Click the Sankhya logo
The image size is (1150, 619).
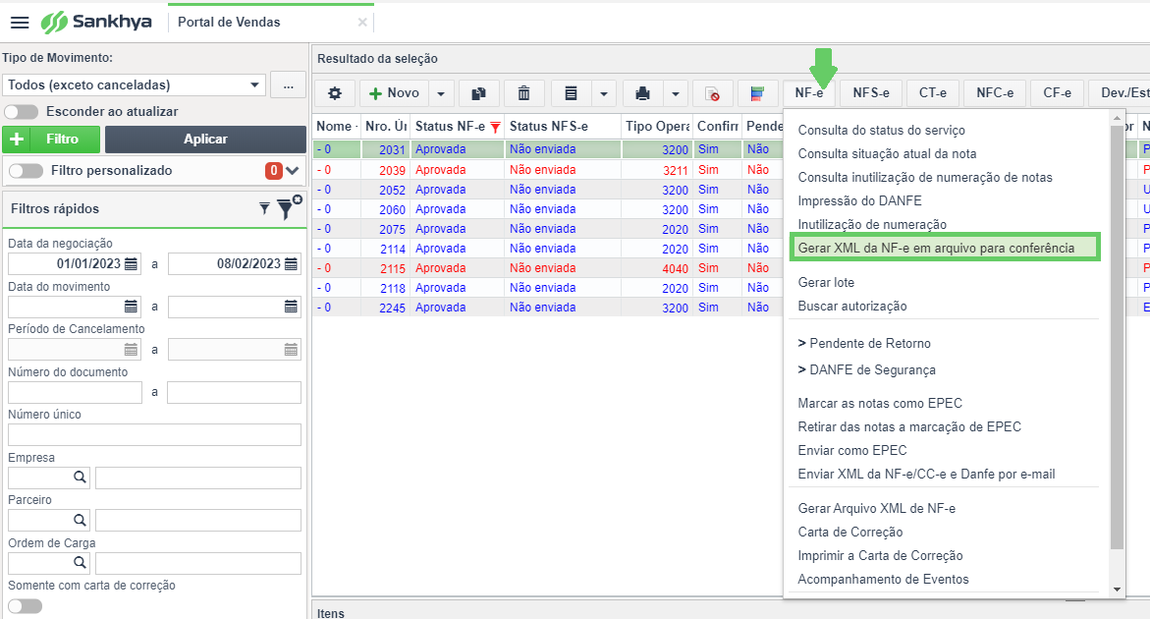pos(96,22)
